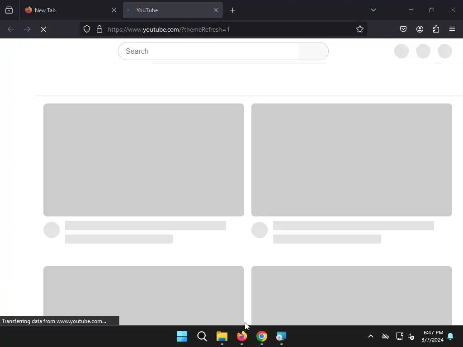Launch Google Chrome from taskbar
463x347 pixels.
point(262,336)
